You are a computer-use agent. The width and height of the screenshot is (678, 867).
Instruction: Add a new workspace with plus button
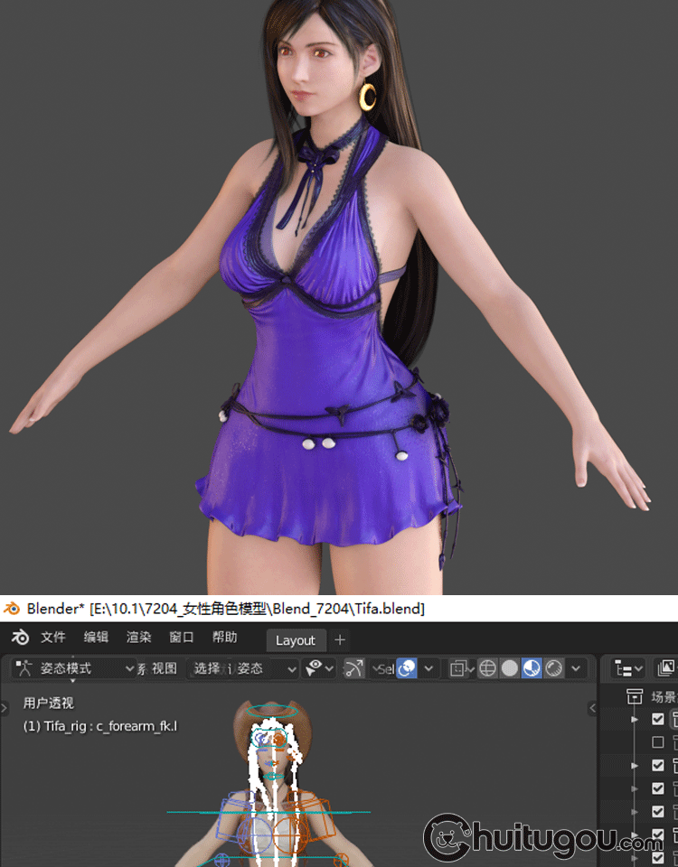[x=340, y=640]
